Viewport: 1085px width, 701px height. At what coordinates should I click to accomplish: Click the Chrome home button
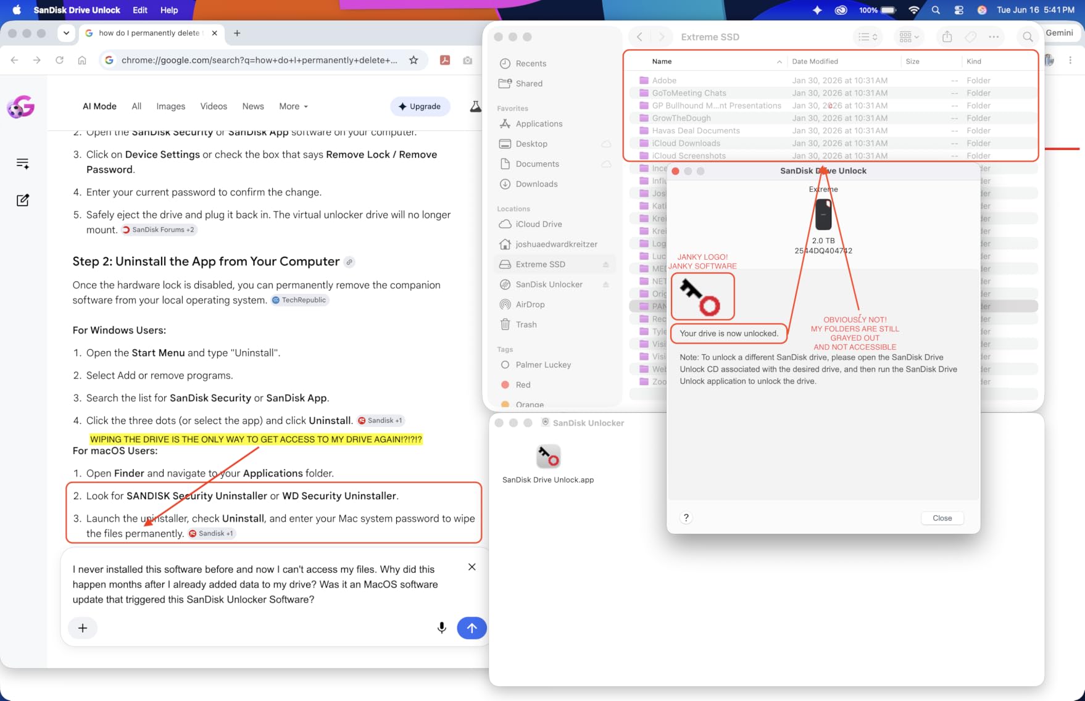point(82,60)
